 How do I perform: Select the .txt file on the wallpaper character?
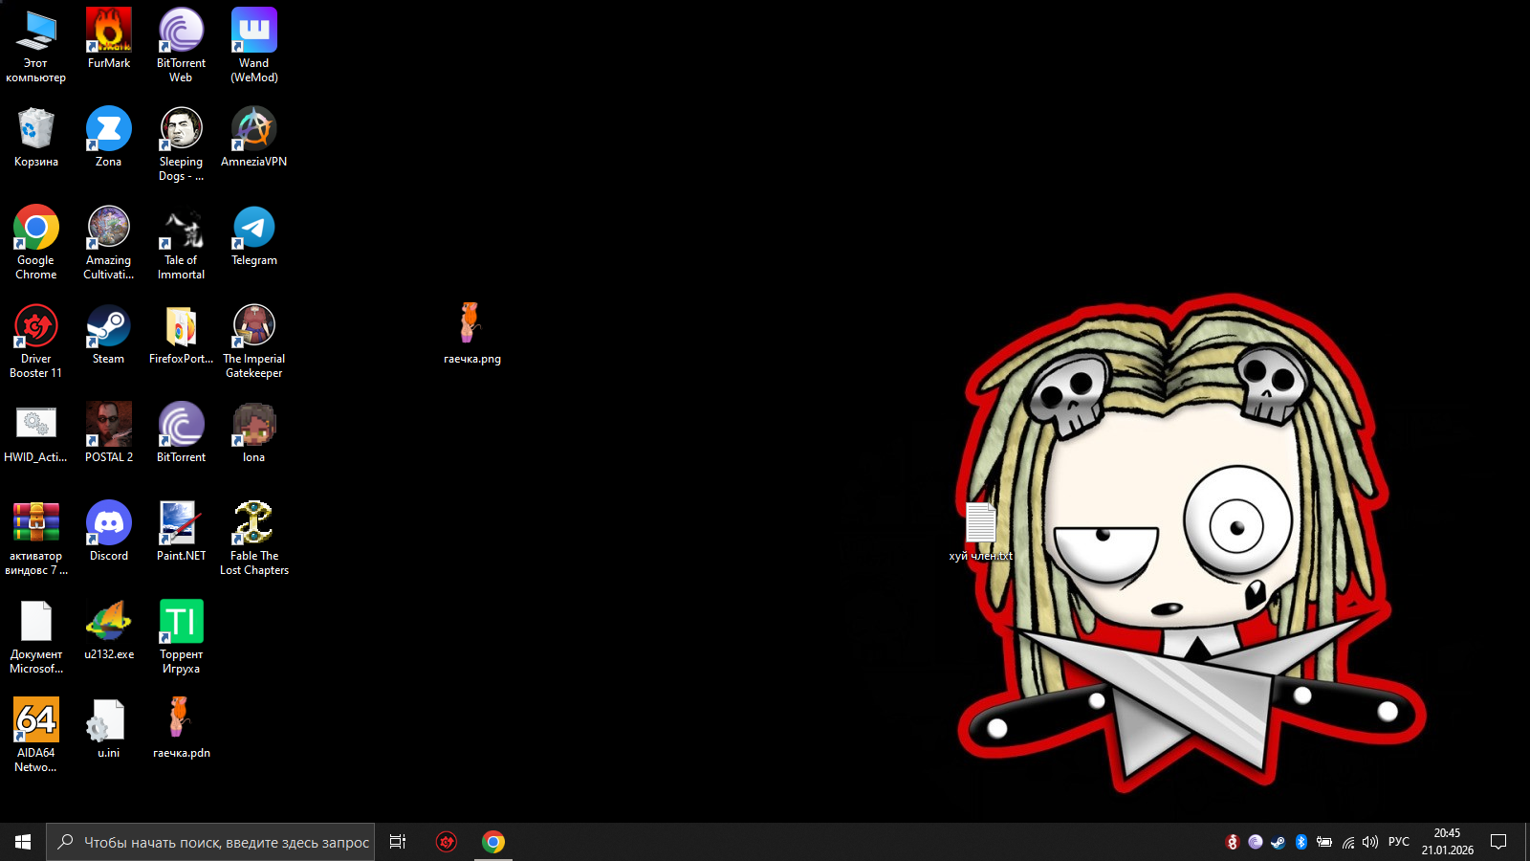tap(980, 531)
